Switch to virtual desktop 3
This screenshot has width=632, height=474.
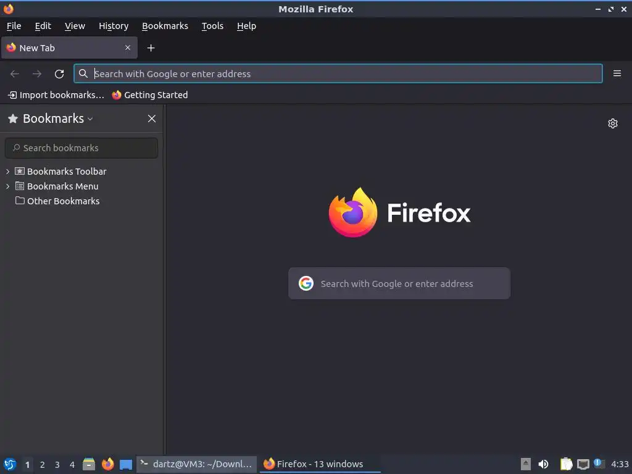(x=57, y=465)
